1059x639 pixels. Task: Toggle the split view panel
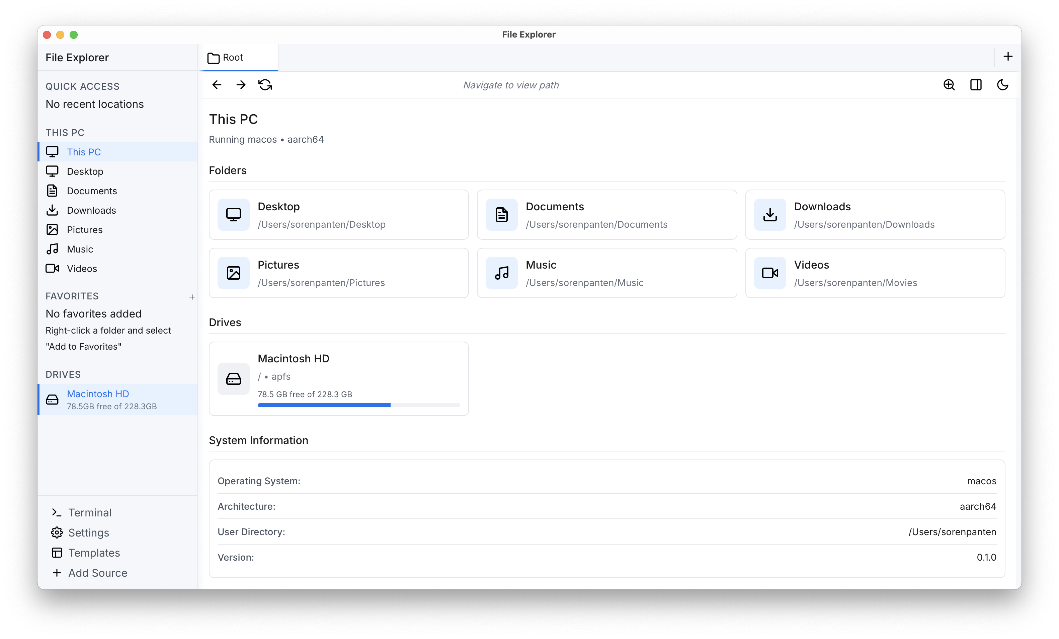(x=976, y=85)
